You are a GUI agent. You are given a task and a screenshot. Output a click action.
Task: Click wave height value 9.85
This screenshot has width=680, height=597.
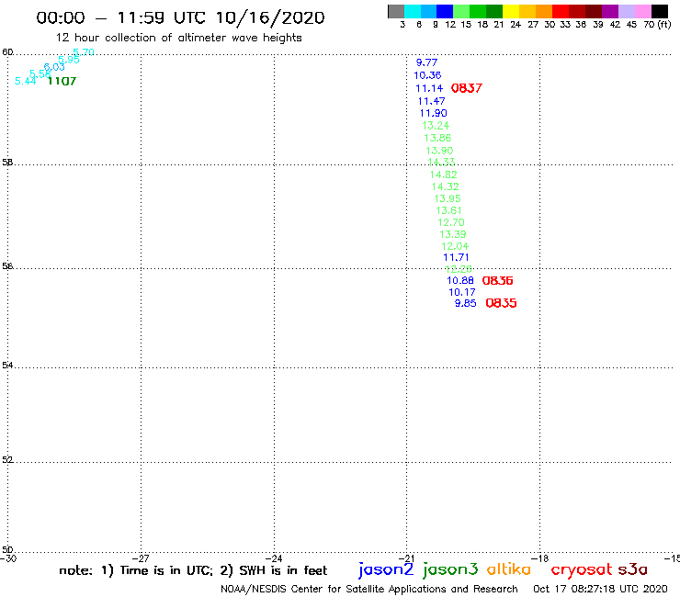465,303
